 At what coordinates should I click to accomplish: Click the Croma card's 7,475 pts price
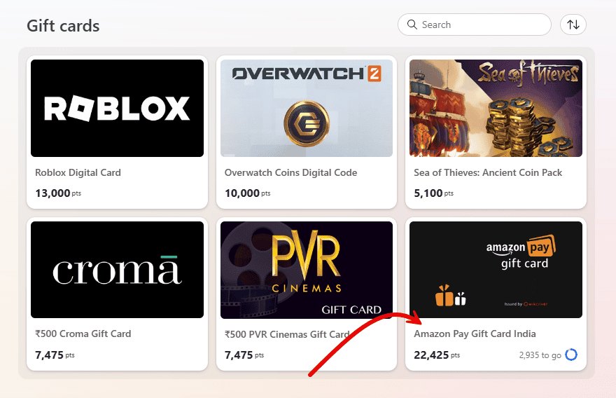pyautogui.click(x=55, y=355)
